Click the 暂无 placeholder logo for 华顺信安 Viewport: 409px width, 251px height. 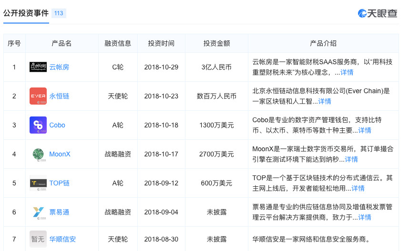pos(38,239)
